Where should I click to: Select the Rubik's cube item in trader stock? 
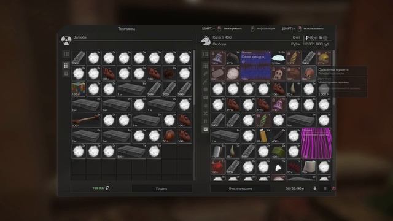pos(78,89)
